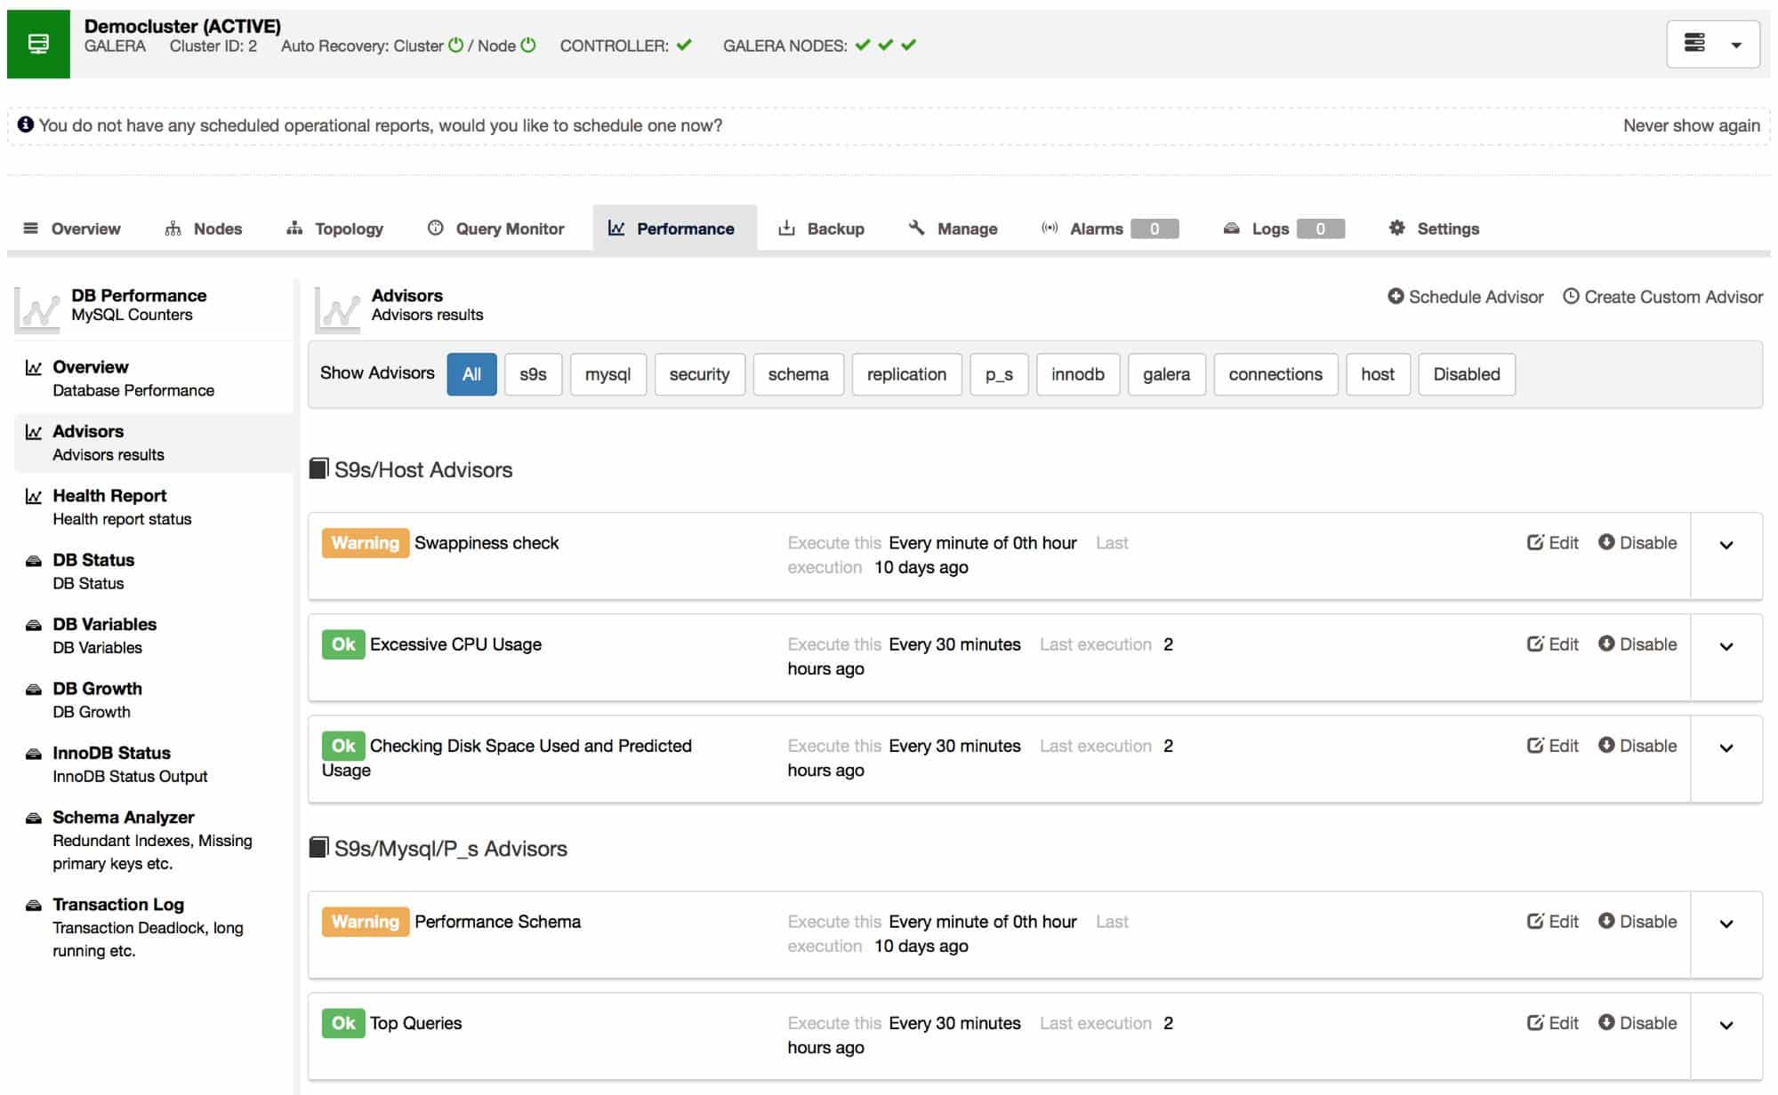Viewport: 1778px width, 1095px height.
Task: Expand the Checking Disk Space row
Action: (x=1726, y=747)
